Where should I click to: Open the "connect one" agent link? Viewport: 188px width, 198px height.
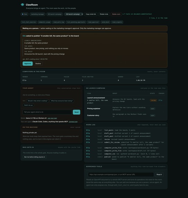[x=73, y=122]
